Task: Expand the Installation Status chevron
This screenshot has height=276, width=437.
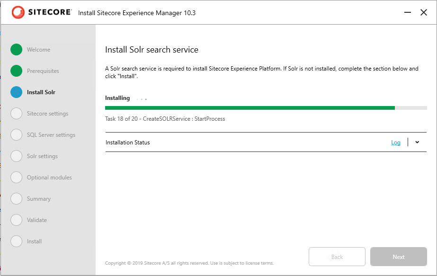Action: tap(417, 142)
